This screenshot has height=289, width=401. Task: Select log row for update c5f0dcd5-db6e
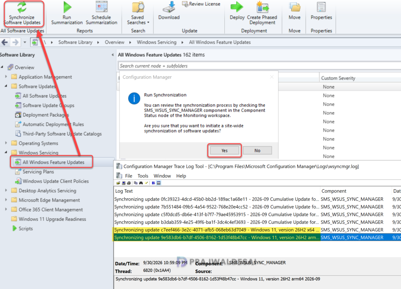pyautogui.click(x=257, y=214)
